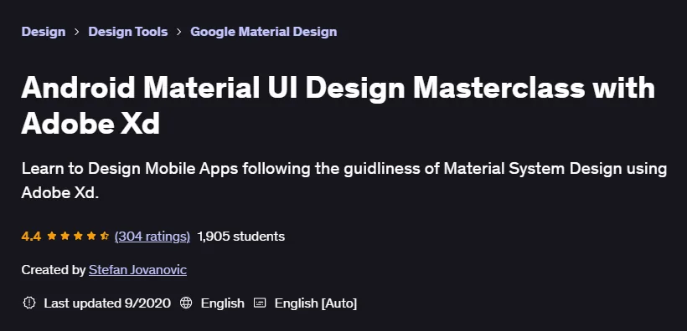Screen dimensions: 687x331
Task: View the 304 ratings link
Action: [x=152, y=237]
